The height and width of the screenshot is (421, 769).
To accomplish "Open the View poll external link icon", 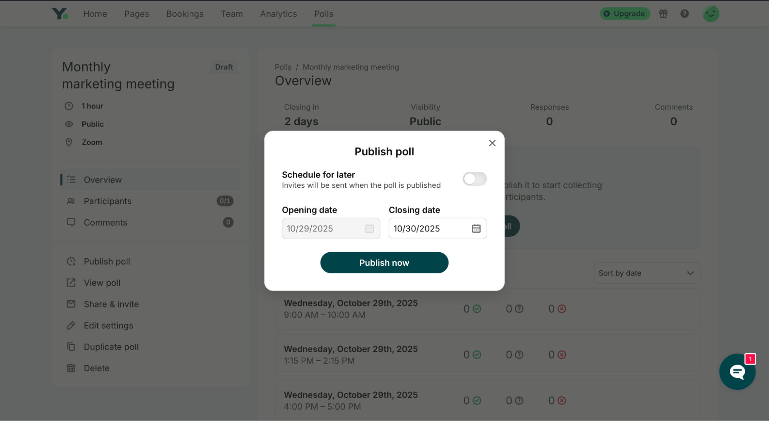I will pyautogui.click(x=71, y=283).
